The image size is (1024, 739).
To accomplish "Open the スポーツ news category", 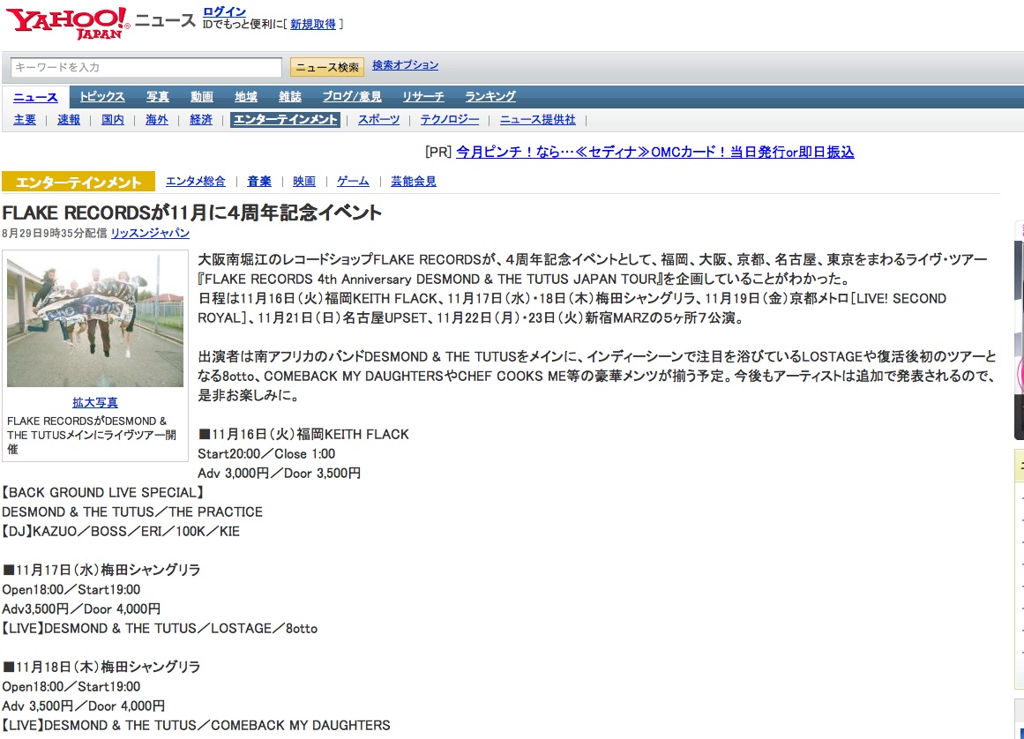I will coord(378,119).
